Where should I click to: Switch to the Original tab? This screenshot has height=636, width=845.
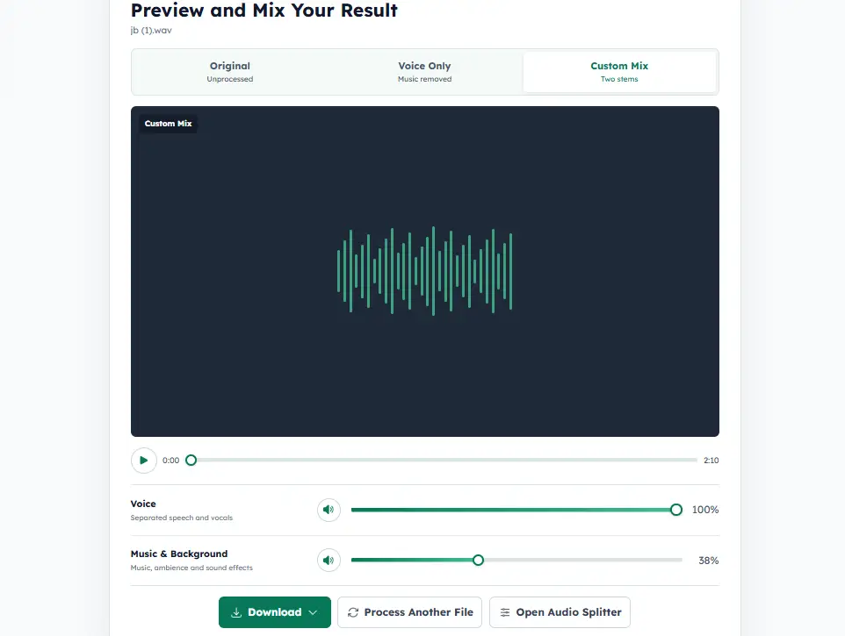pyautogui.click(x=230, y=72)
